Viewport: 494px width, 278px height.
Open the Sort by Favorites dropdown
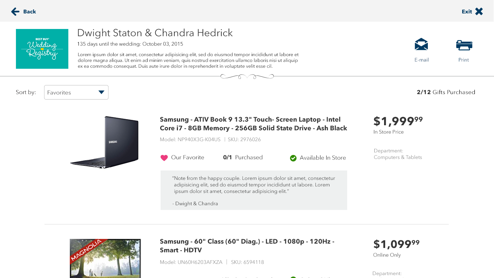[76, 92]
